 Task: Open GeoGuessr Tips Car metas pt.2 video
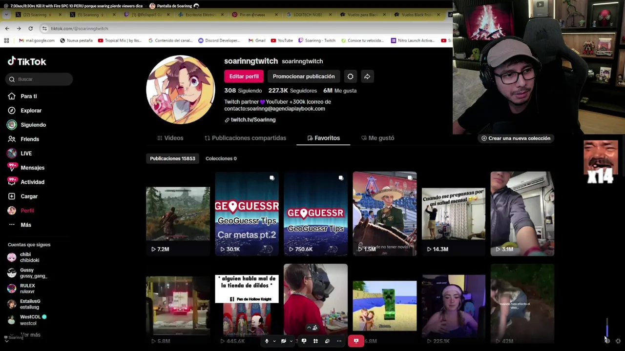[247, 214]
